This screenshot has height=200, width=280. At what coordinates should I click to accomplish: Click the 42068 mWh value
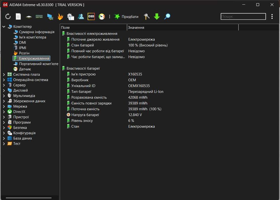[x=138, y=97]
